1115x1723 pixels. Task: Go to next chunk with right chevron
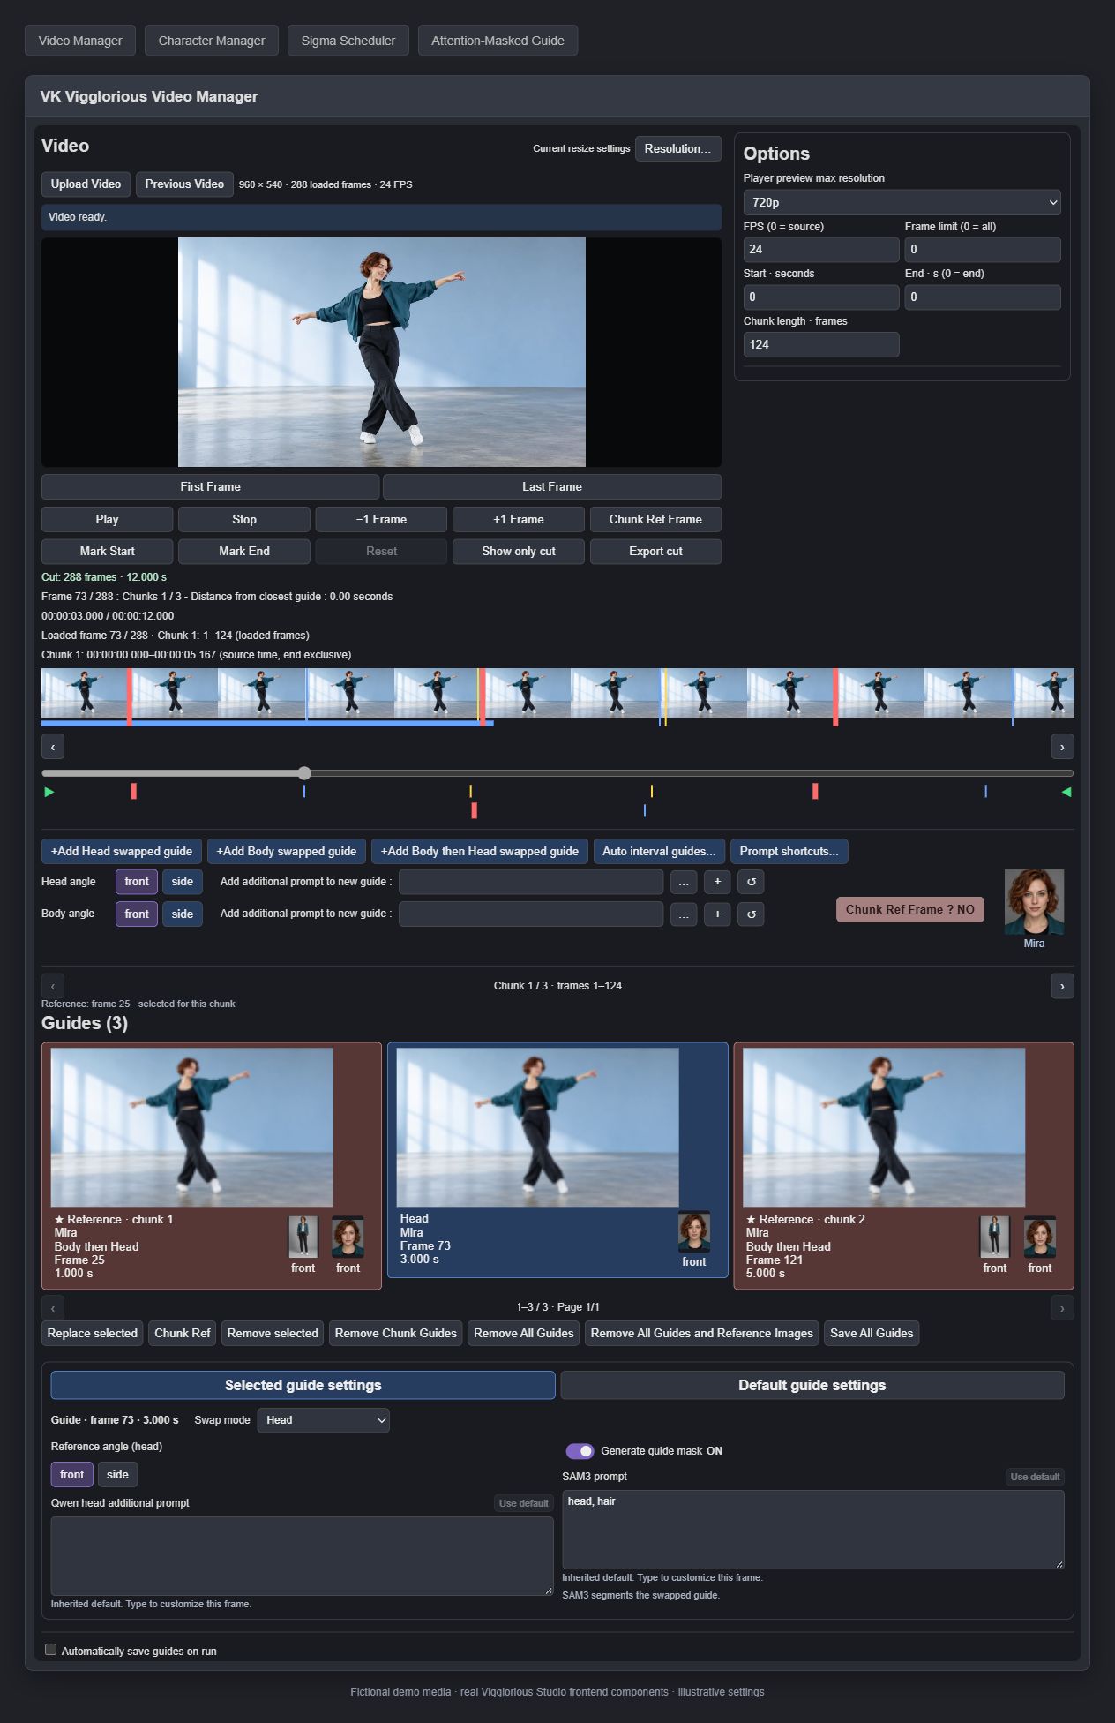[x=1062, y=986]
